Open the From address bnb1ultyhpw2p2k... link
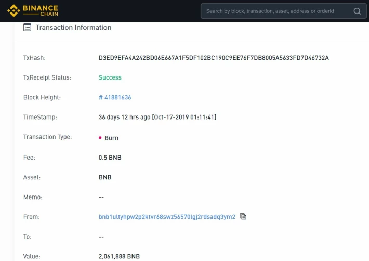 coord(167,217)
